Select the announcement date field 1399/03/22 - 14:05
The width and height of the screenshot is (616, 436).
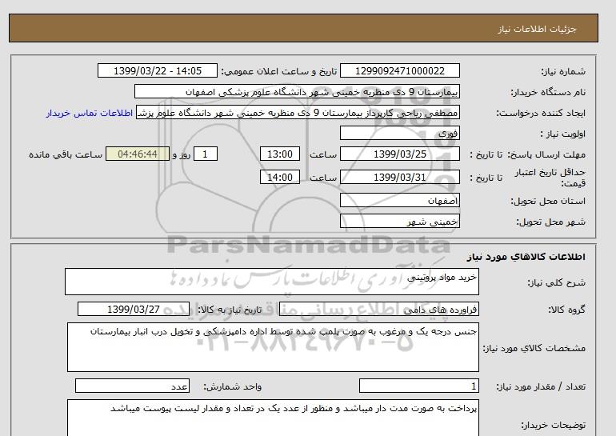[x=157, y=70]
